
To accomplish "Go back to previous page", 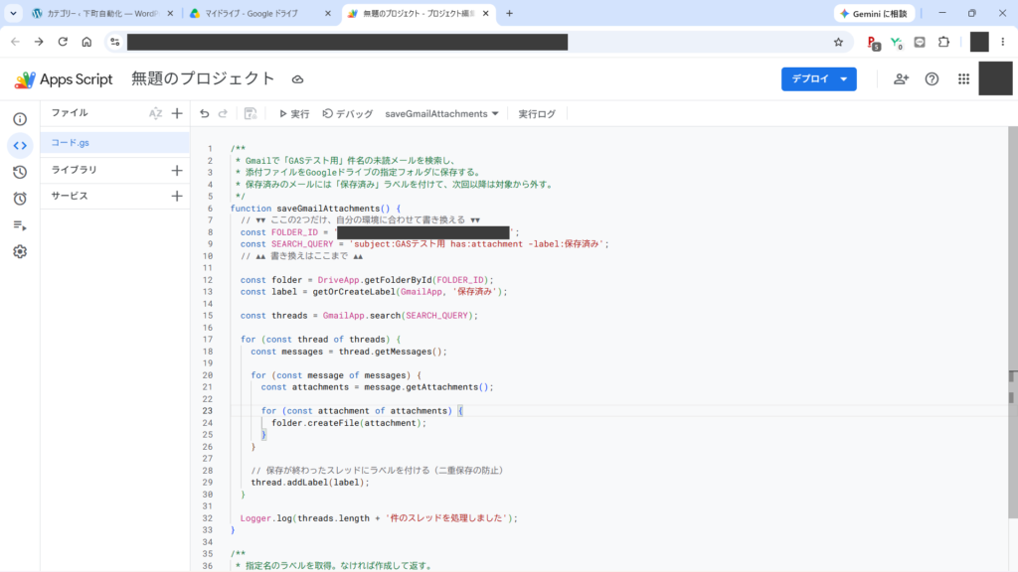I will (x=15, y=42).
